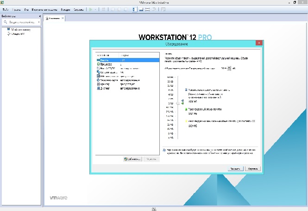Select the Звуковая карта device row

click(x=127, y=80)
